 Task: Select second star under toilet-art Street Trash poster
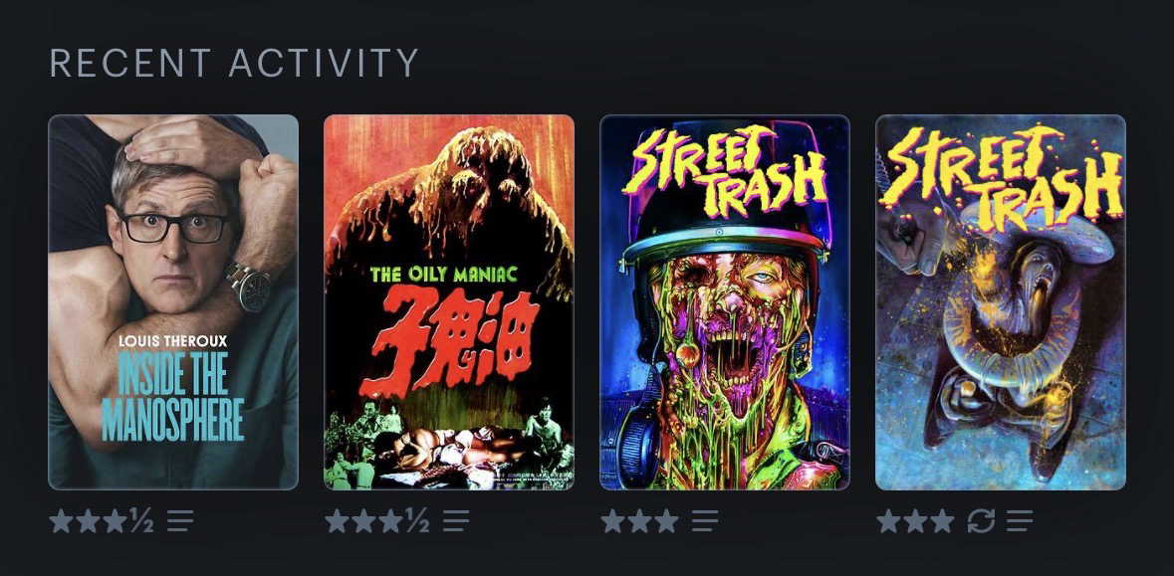(915, 520)
